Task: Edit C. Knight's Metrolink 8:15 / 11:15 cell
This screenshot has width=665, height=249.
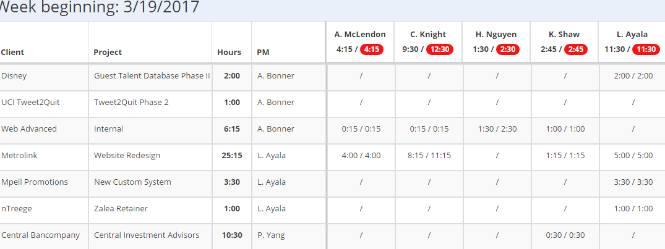Action: (428, 156)
